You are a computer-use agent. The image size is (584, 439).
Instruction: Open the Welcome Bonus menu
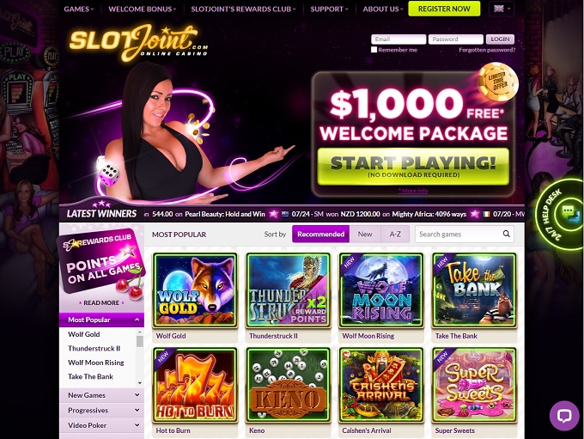(143, 9)
